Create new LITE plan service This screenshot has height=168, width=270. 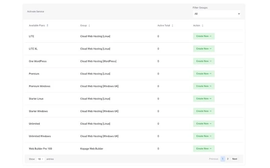204,36
